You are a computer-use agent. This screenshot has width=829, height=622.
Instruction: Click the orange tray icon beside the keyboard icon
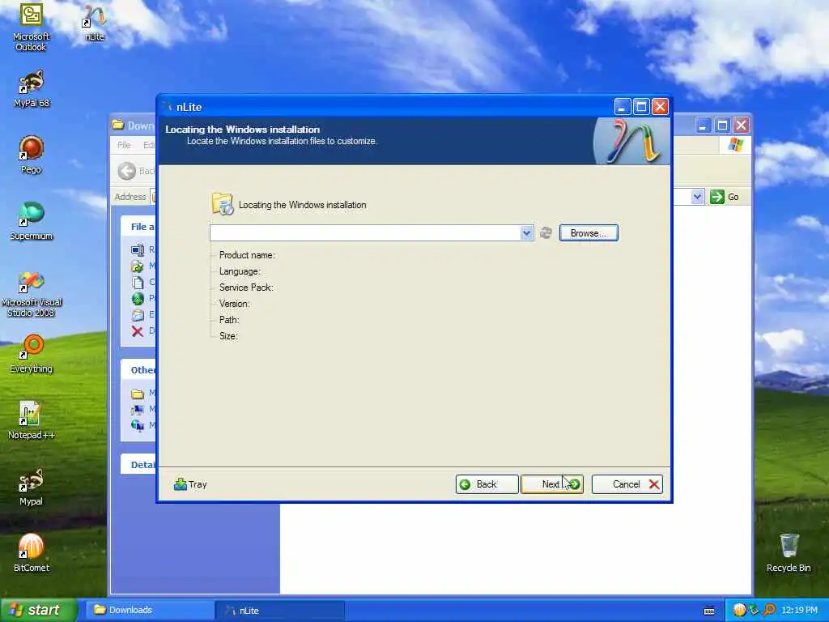tap(740, 611)
